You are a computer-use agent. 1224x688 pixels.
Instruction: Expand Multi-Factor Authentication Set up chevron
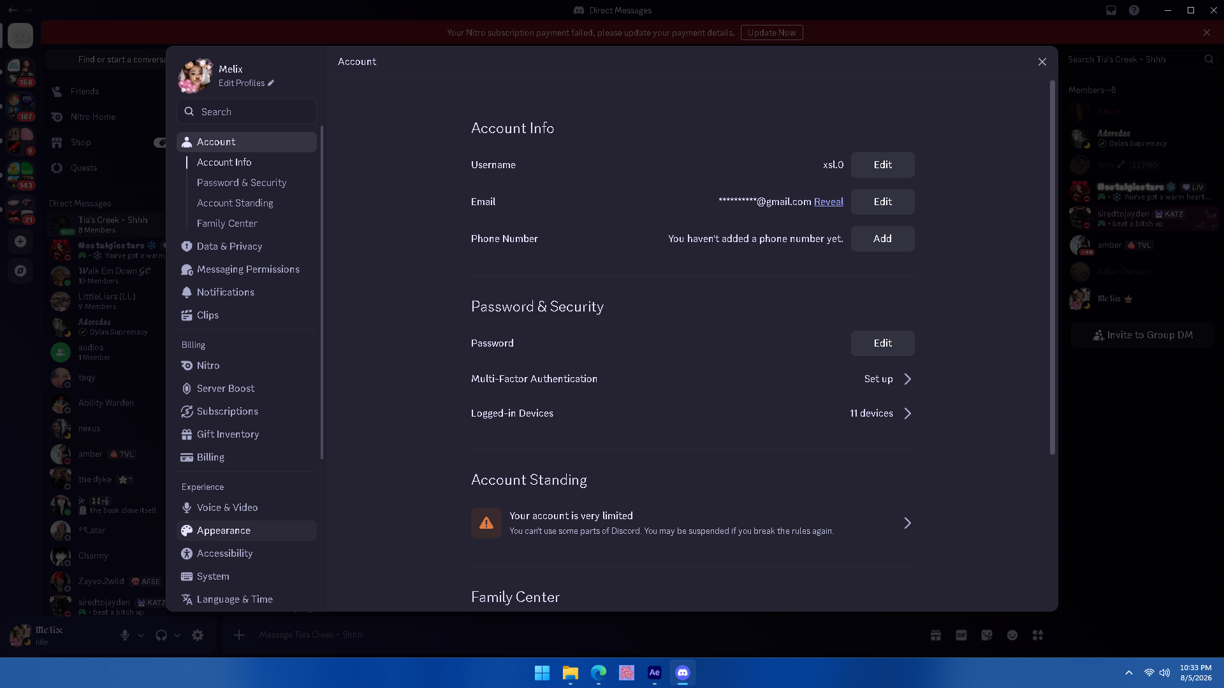(x=908, y=379)
